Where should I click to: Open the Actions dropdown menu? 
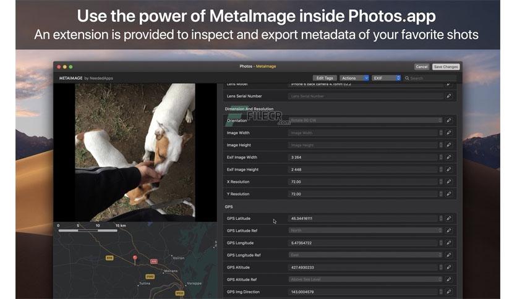click(354, 78)
